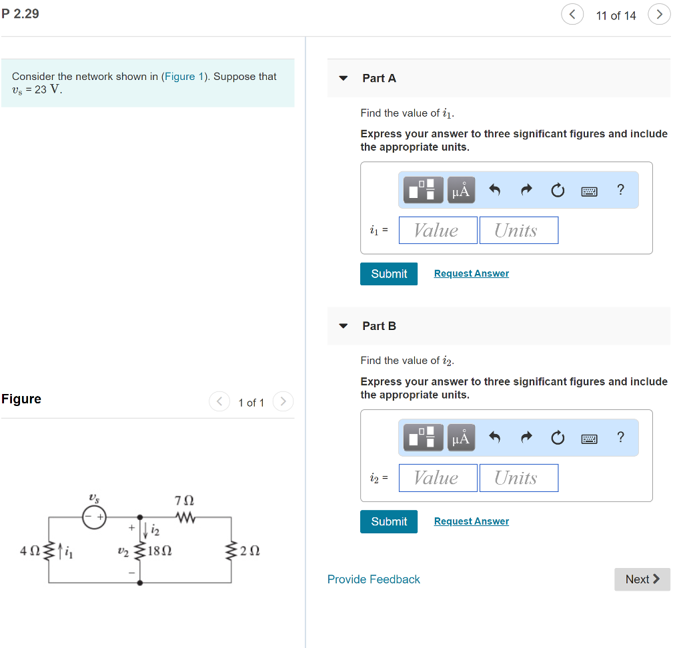Viewport: 683px width, 648px height.
Task: Click the Value field for i1
Action: [438, 229]
